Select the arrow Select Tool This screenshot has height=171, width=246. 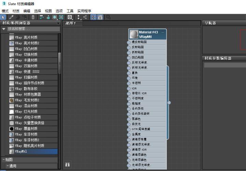(3, 17)
